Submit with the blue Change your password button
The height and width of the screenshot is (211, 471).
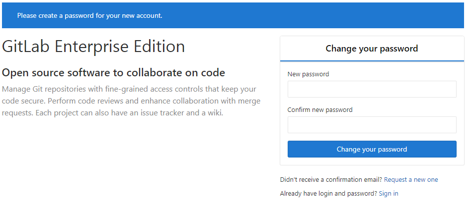(372, 149)
